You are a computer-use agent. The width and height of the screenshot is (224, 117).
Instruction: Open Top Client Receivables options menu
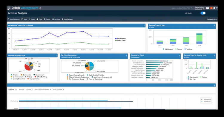[x=126, y=56]
